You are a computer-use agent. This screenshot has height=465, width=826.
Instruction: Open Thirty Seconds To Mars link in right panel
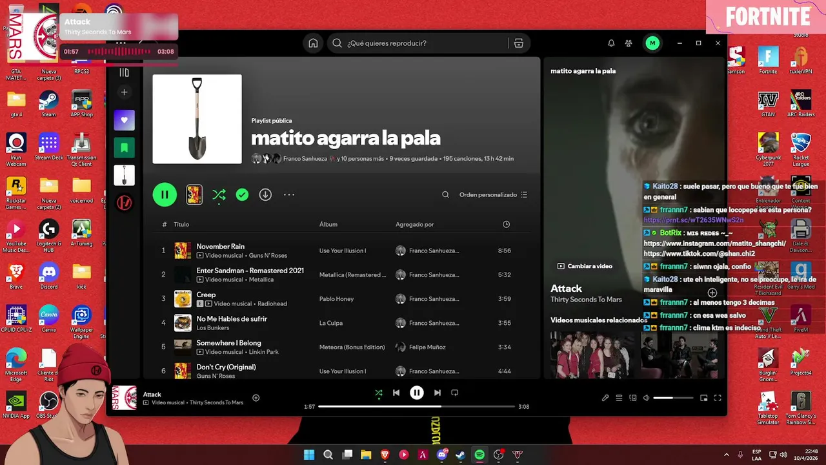[x=586, y=300]
